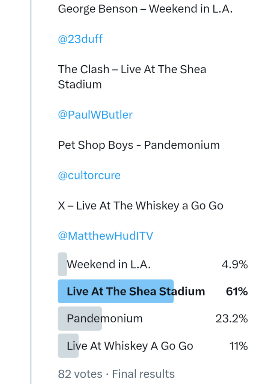
Task: Open the @PaulWButler profile mention
Action: 95,115
